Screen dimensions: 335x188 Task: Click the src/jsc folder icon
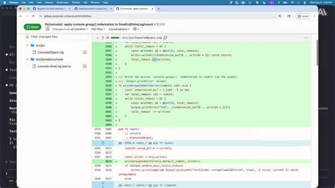tap(32, 45)
